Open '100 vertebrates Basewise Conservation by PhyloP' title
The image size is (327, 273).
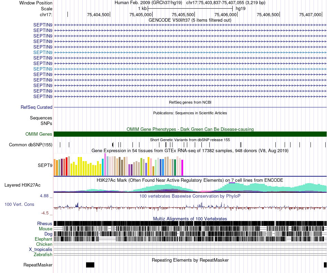click(x=190, y=196)
